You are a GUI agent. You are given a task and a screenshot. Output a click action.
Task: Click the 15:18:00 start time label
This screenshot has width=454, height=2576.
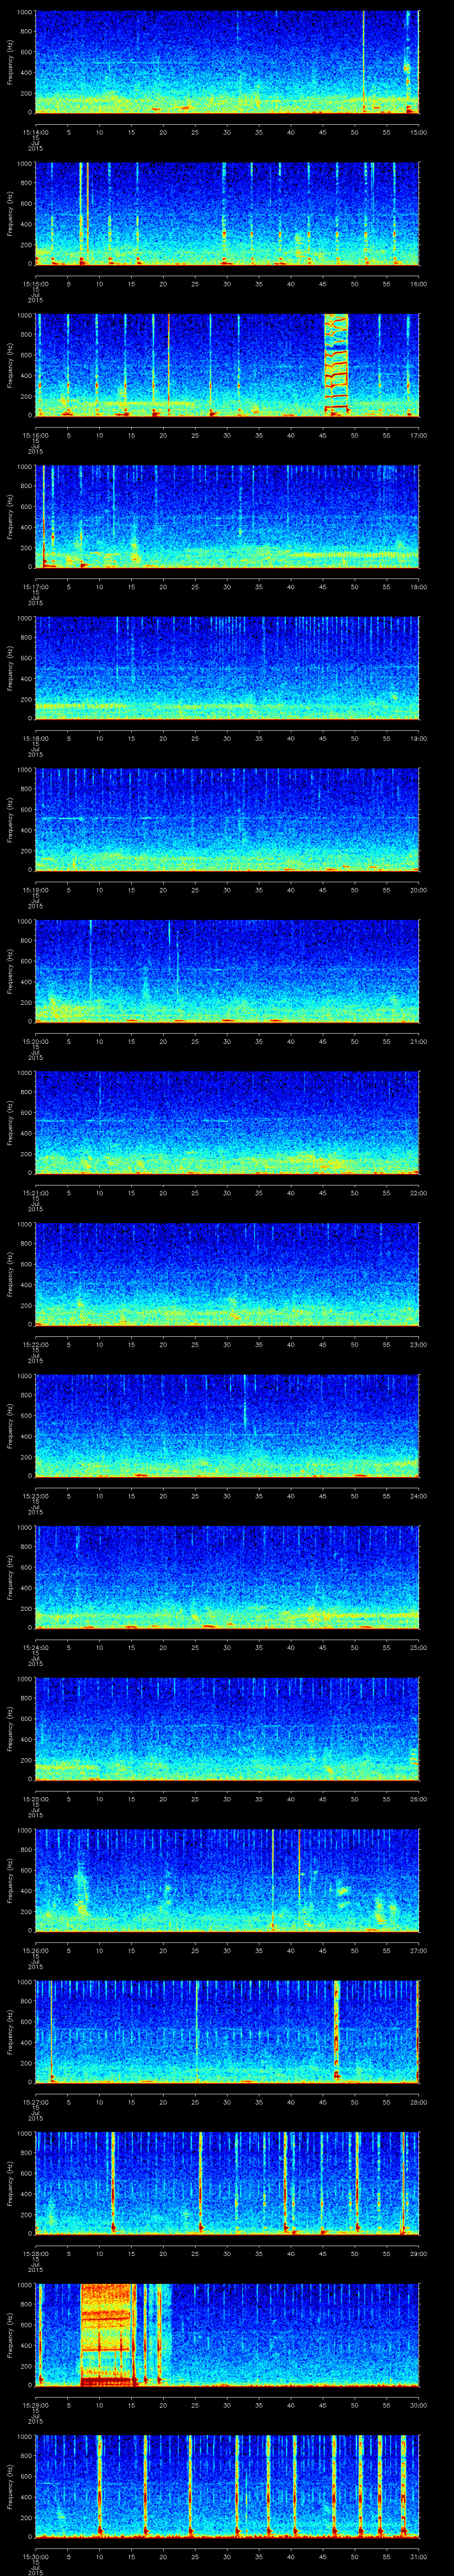pos(35,738)
